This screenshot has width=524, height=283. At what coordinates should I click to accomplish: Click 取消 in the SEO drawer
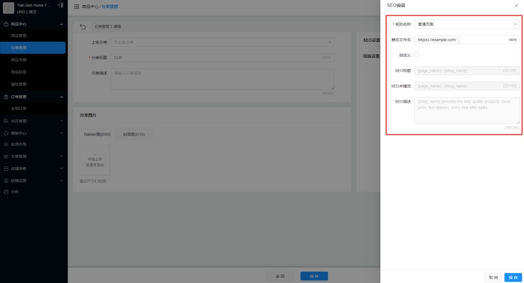click(x=493, y=277)
